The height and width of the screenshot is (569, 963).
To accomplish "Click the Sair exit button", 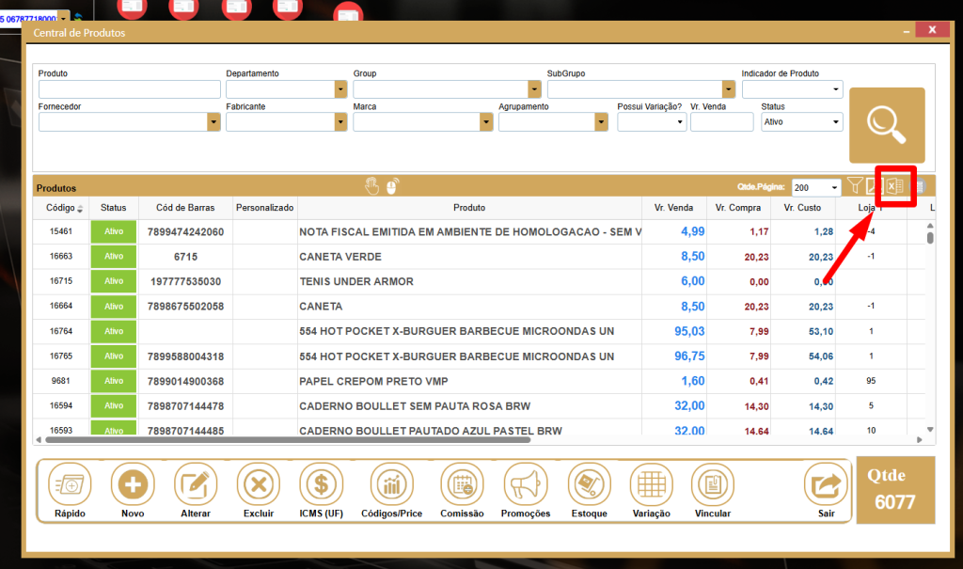I will (x=825, y=485).
